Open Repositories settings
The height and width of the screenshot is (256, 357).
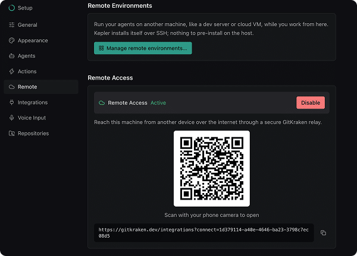[x=40, y=133]
